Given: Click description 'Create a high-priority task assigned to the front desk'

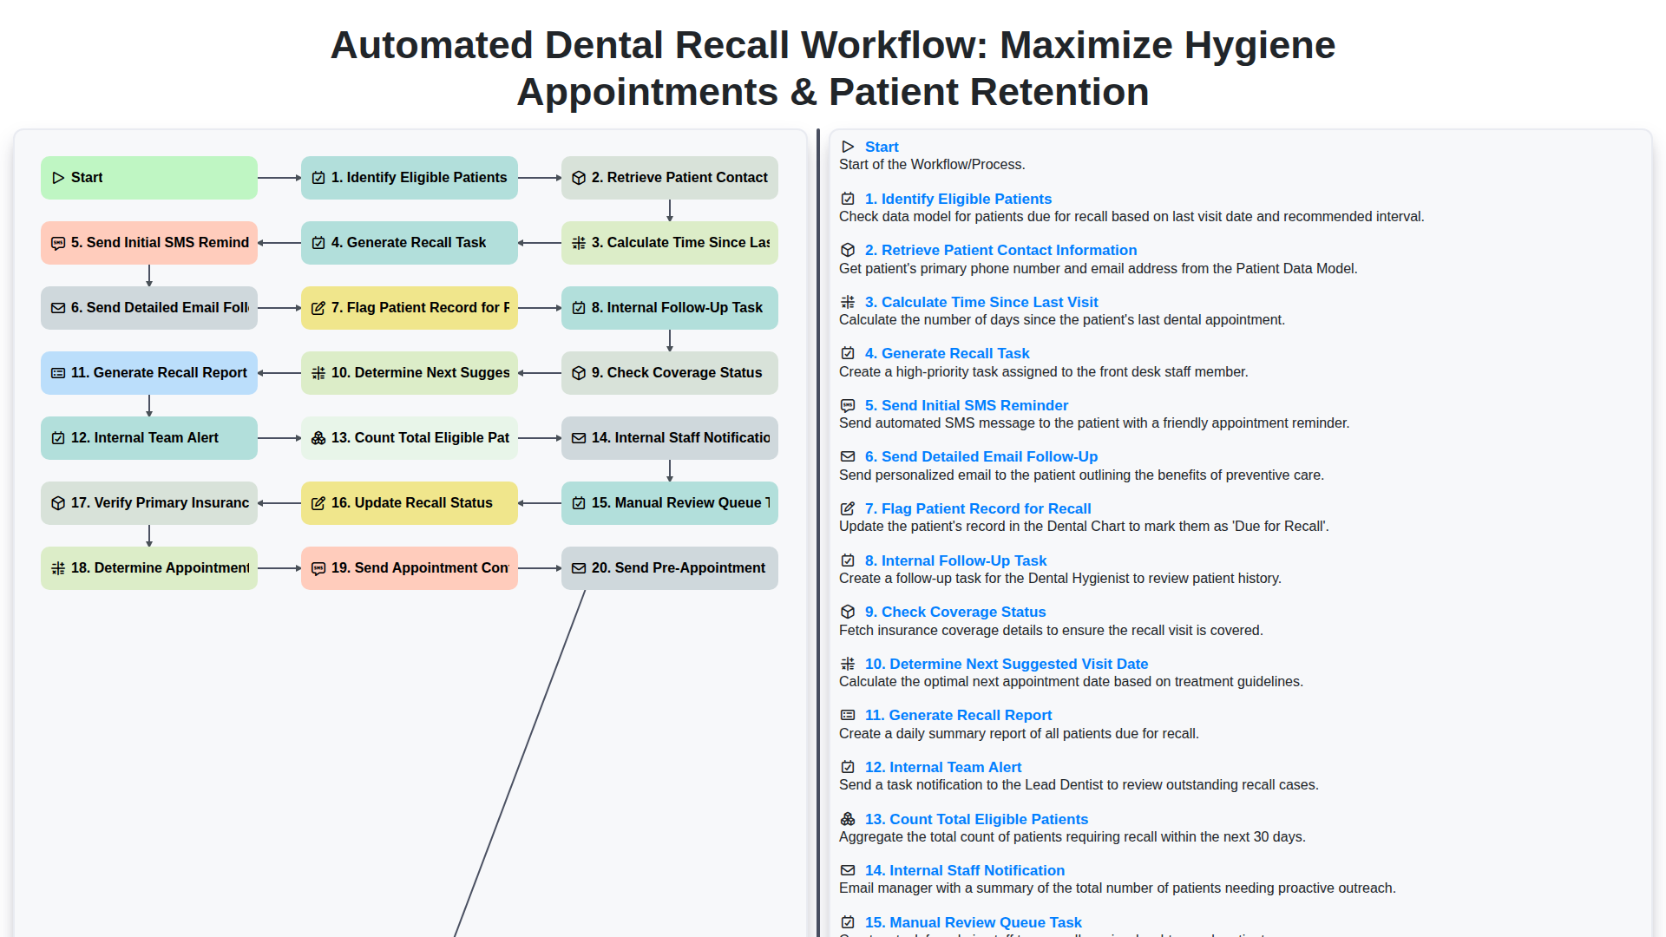Looking at the screenshot, I should tap(1043, 372).
